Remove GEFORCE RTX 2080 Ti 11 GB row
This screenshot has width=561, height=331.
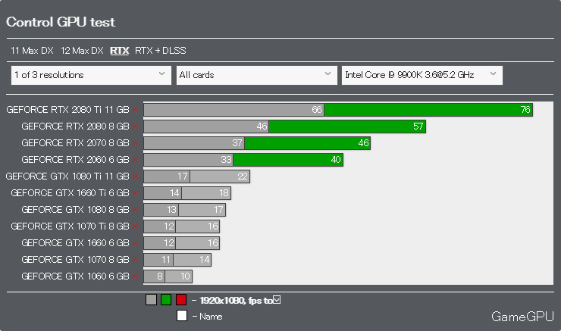click(135, 110)
